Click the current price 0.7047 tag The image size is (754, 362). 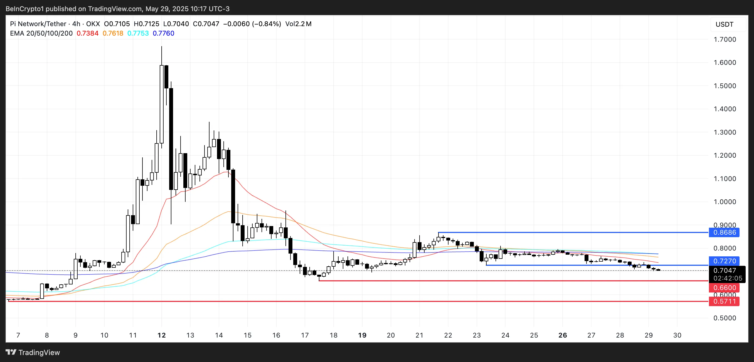pyautogui.click(x=724, y=271)
